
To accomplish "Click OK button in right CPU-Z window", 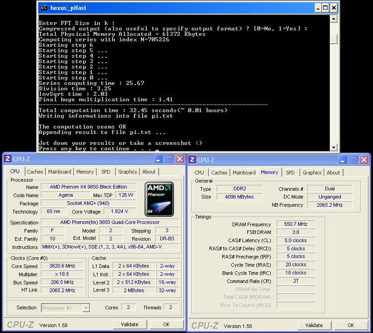I will click(x=351, y=325).
